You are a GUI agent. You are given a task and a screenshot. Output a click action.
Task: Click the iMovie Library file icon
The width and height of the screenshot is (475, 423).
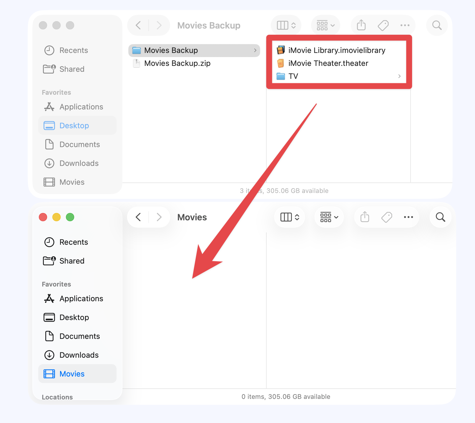[281, 50]
